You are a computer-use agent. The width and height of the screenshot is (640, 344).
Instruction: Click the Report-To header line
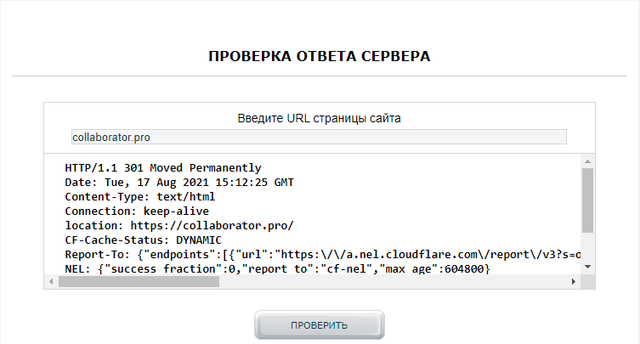323,255
